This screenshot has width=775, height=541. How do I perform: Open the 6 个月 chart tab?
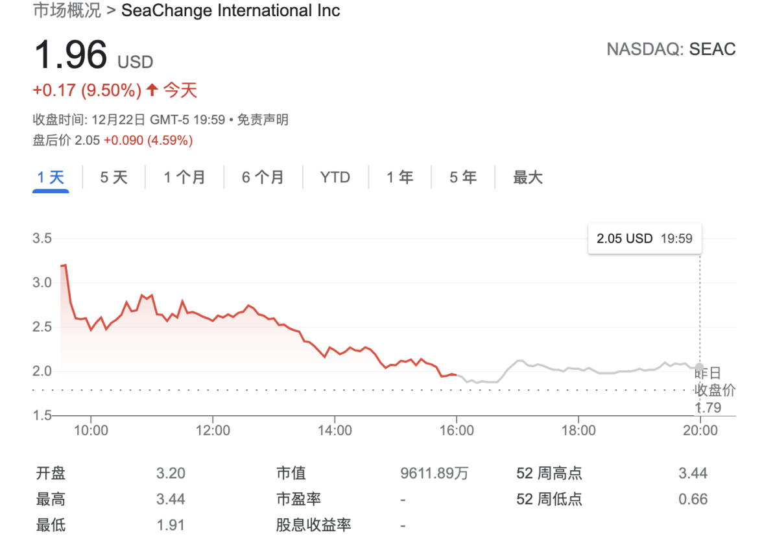coord(263,177)
